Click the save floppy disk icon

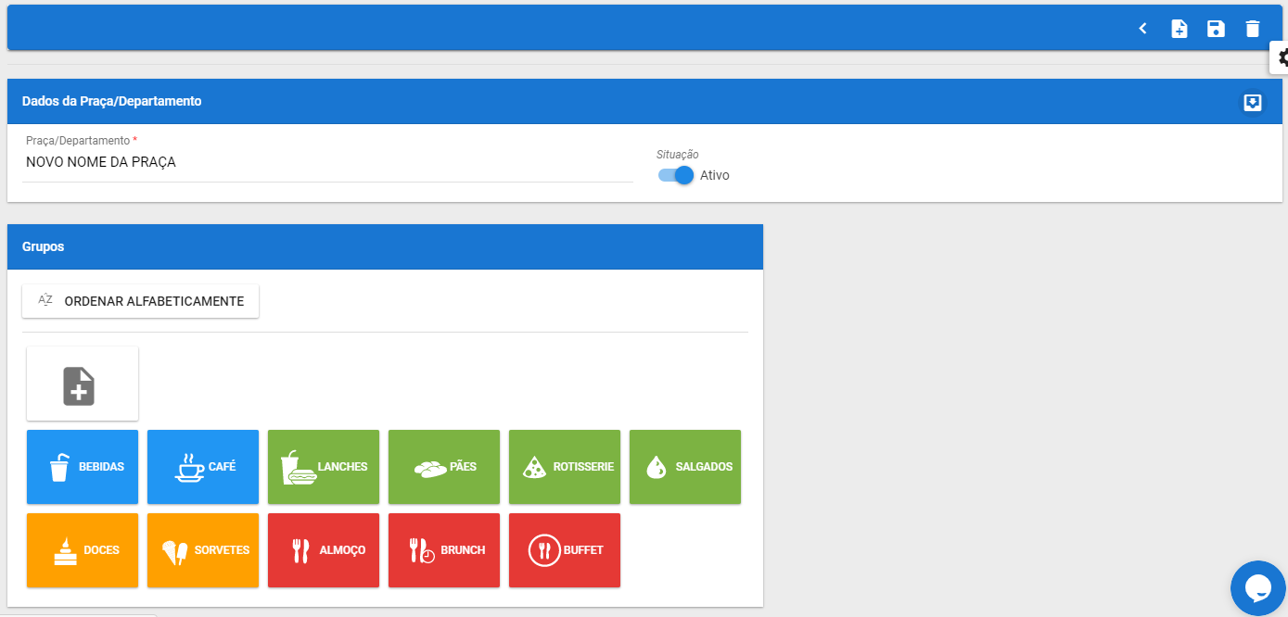click(x=1216, y=29)
